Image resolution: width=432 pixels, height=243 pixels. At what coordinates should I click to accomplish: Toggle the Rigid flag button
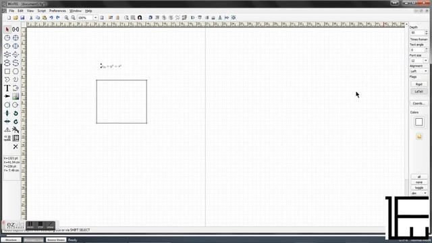pos(418,84)
